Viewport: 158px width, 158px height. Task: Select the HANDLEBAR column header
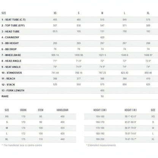(x=62, y=110)
